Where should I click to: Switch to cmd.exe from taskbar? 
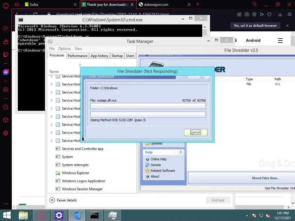(94, 215)
